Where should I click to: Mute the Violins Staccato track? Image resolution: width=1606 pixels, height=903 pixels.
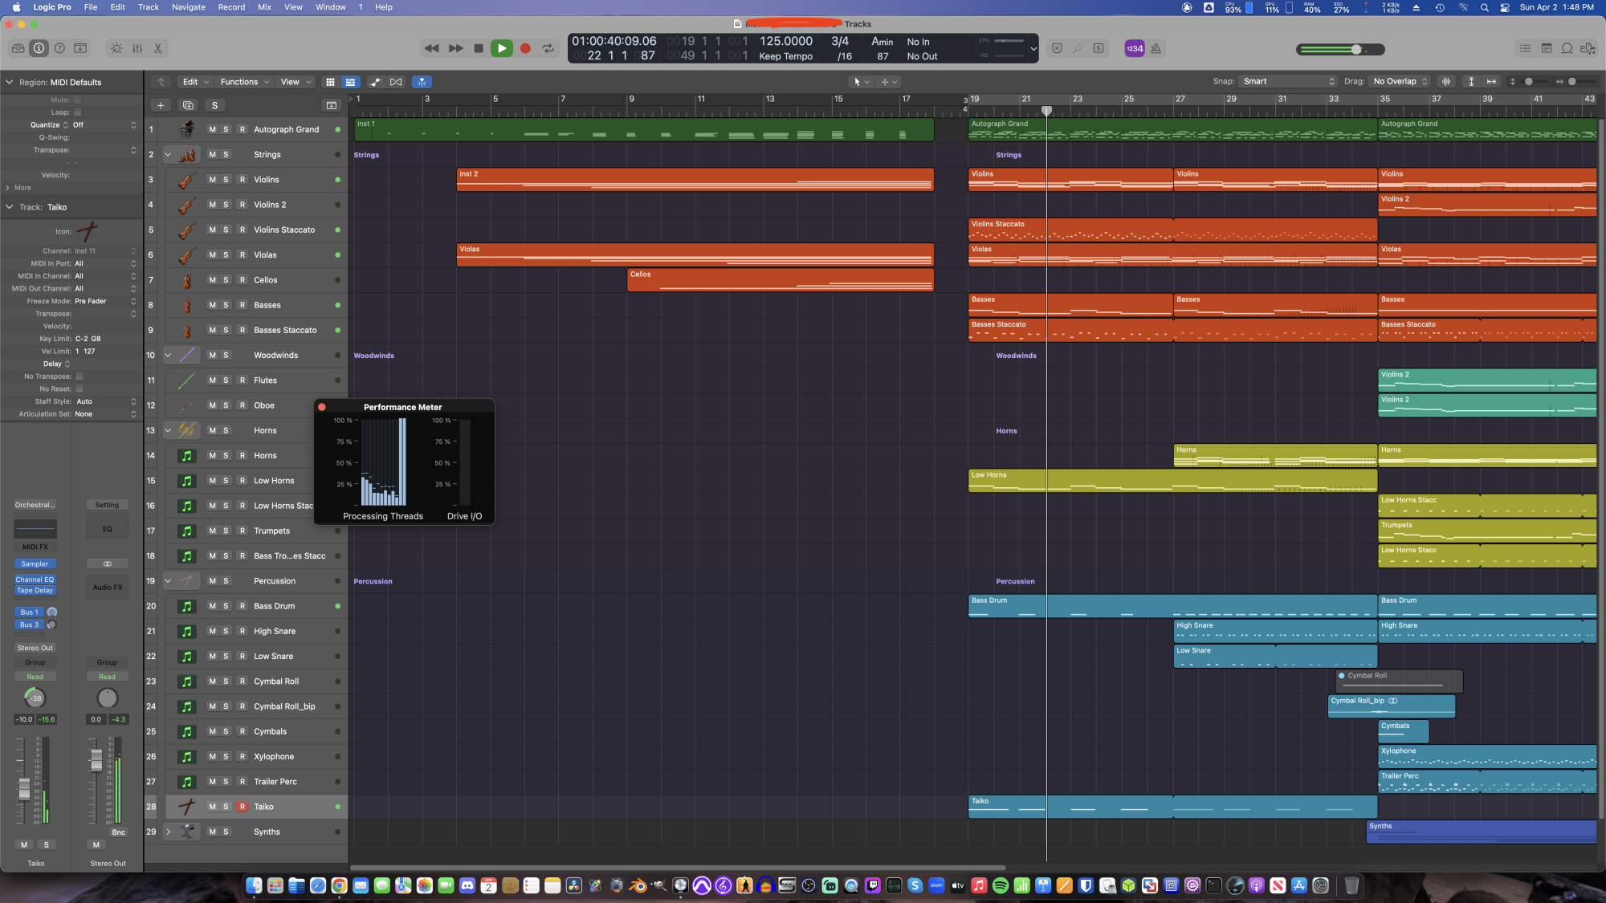coord(212,230)
